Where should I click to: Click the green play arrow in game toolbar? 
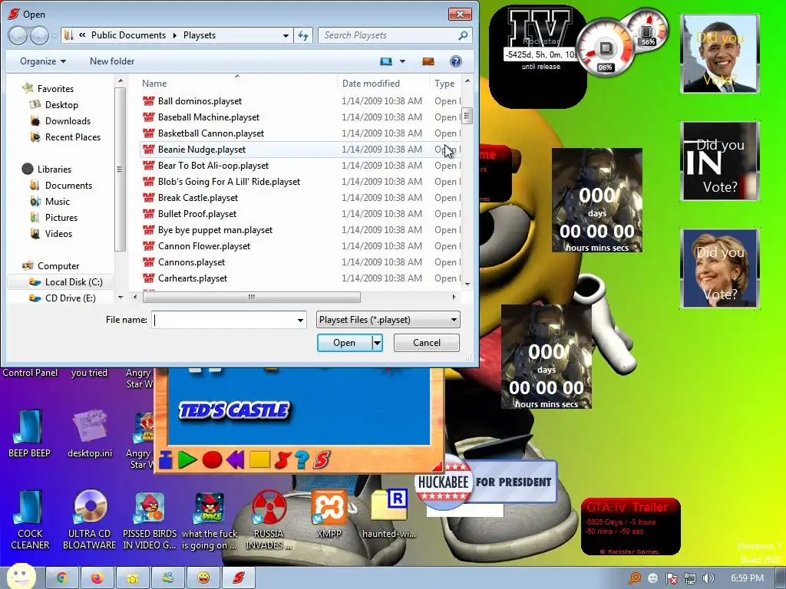(187, 460)
